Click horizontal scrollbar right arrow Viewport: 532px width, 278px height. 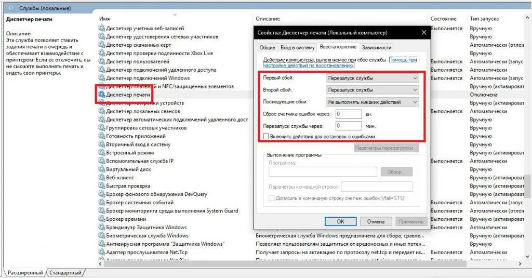(521, 264)
